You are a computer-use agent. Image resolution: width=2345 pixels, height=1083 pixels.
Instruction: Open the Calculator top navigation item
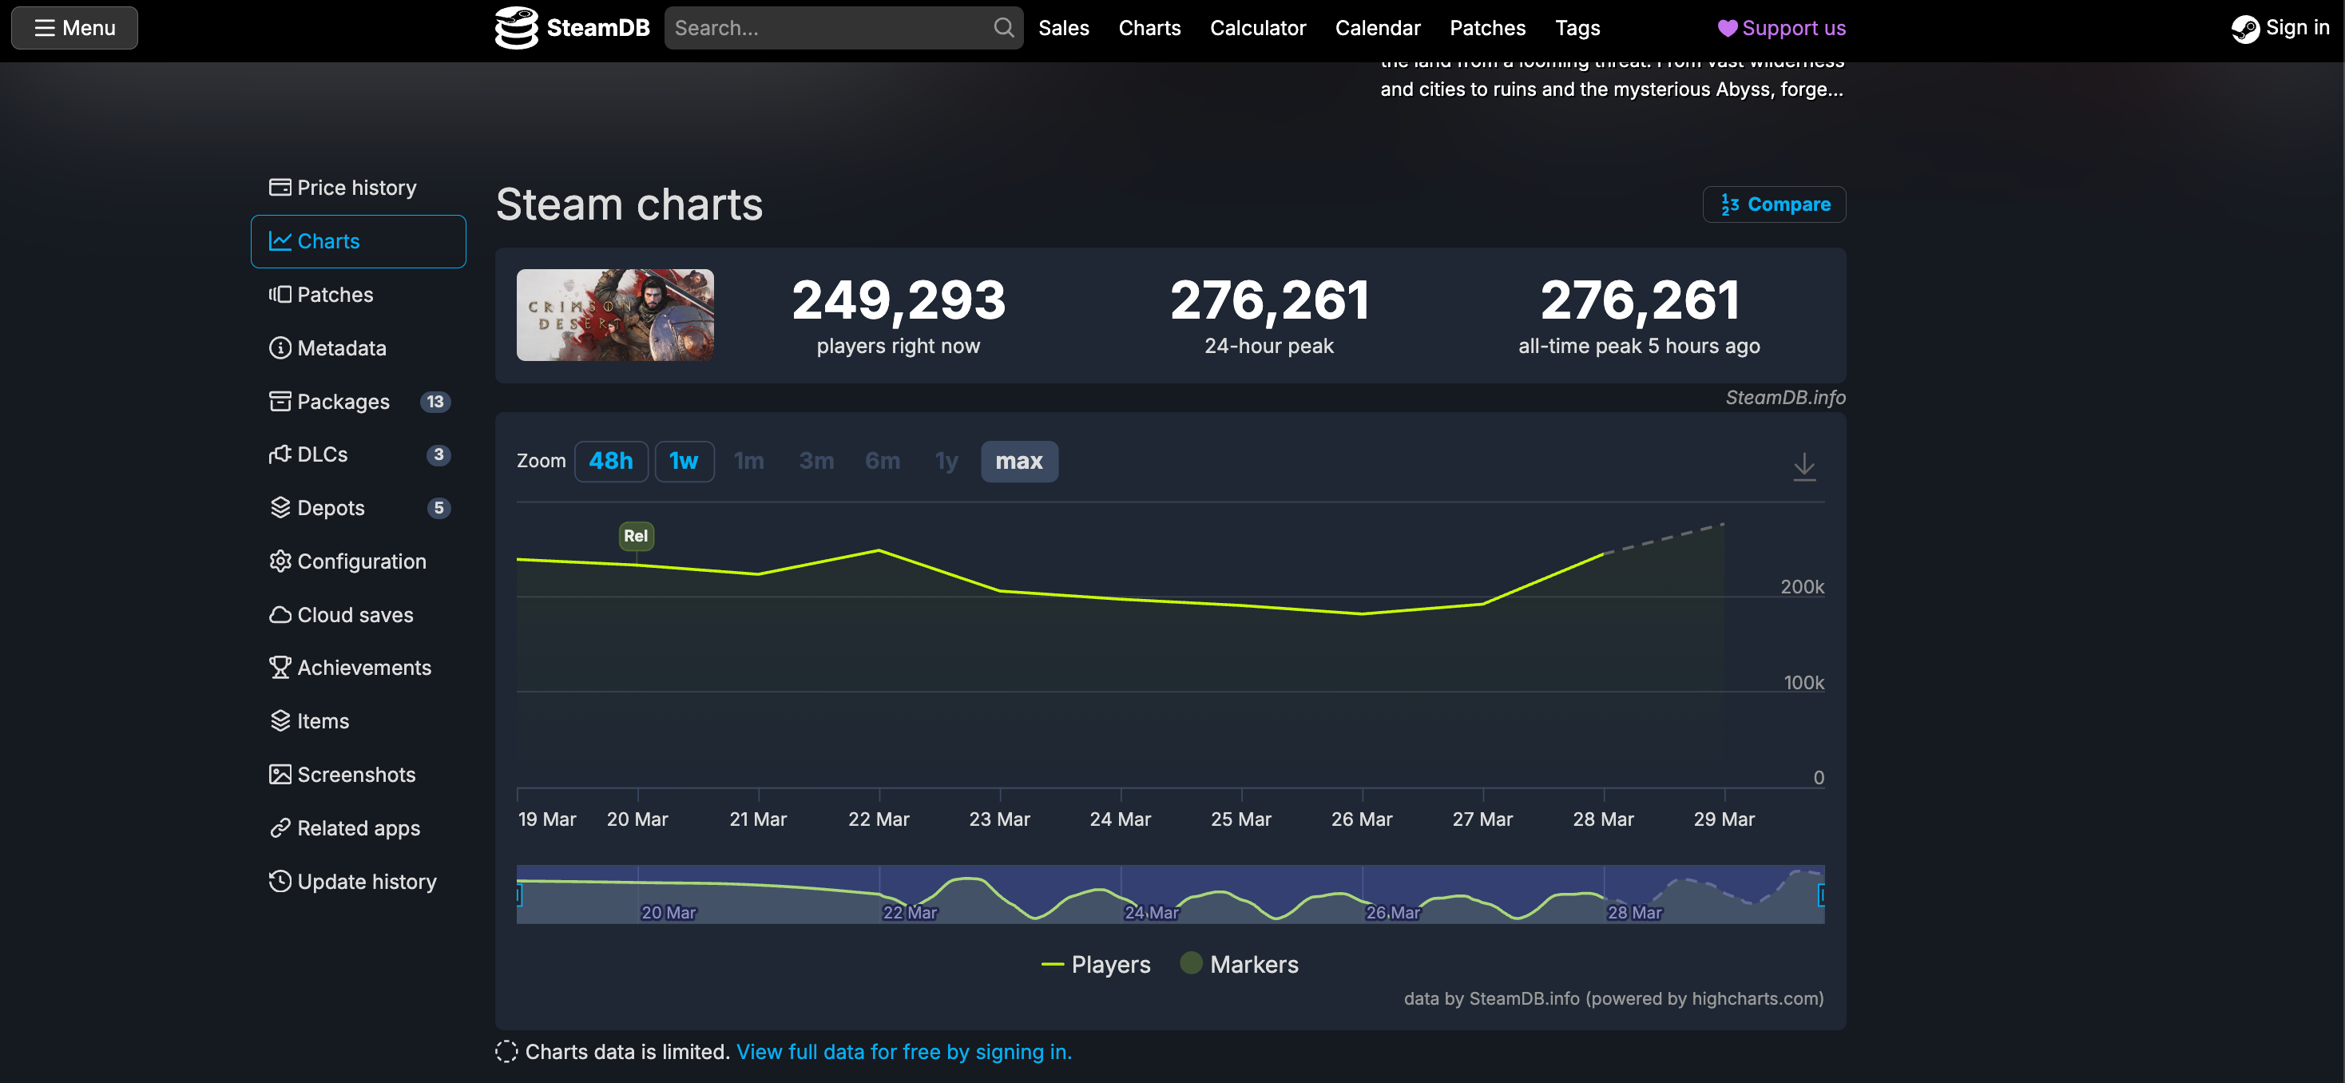click(x=1257, y=27)
